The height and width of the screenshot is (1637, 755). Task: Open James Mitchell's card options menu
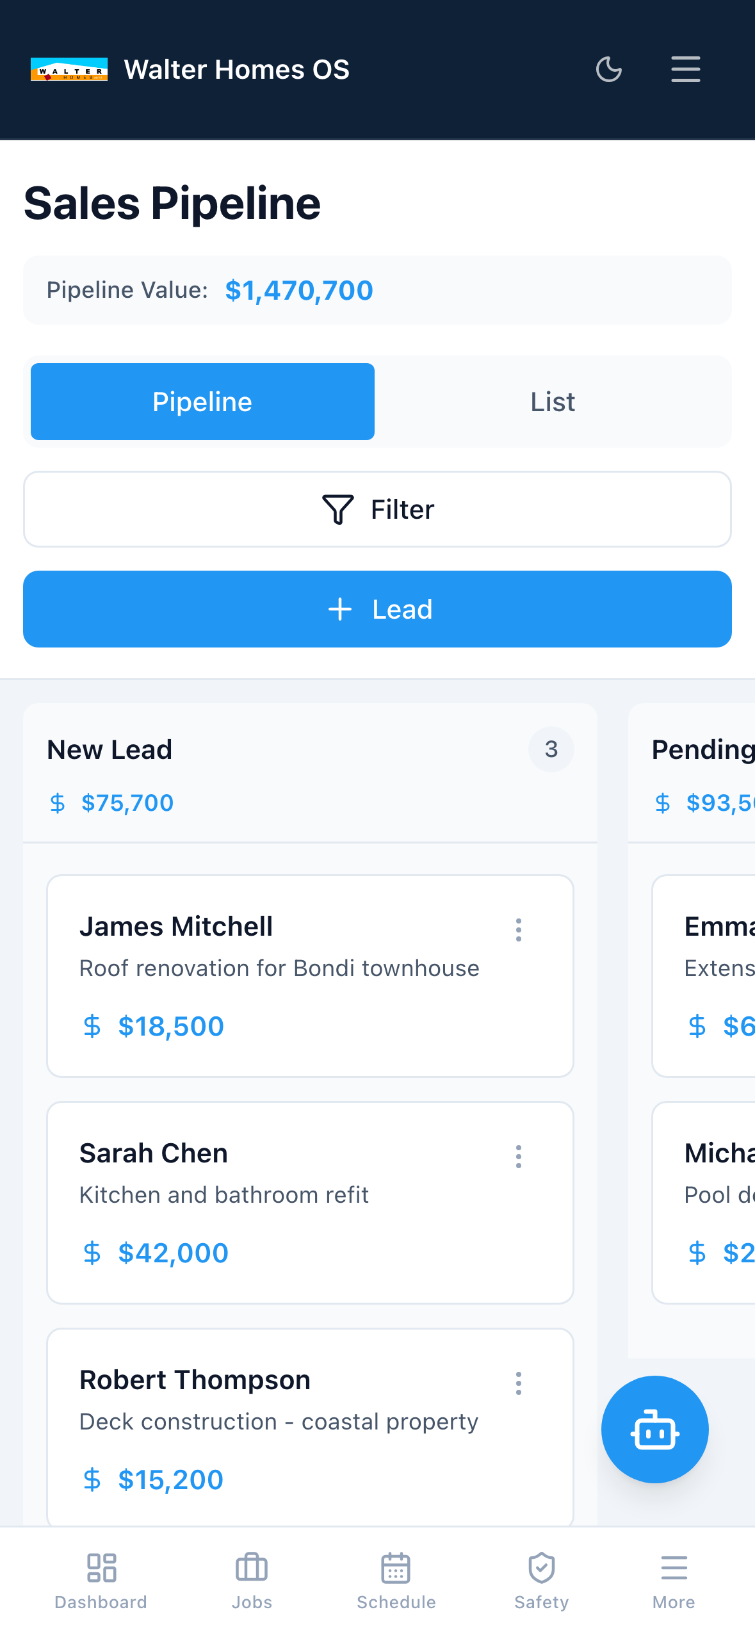pos(518,930)
